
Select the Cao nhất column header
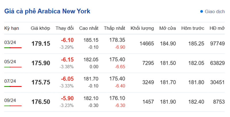[x=89, y=28]
